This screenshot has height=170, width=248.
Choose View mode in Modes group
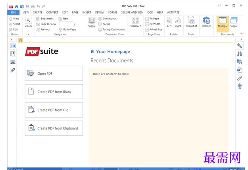coord(14,19)
